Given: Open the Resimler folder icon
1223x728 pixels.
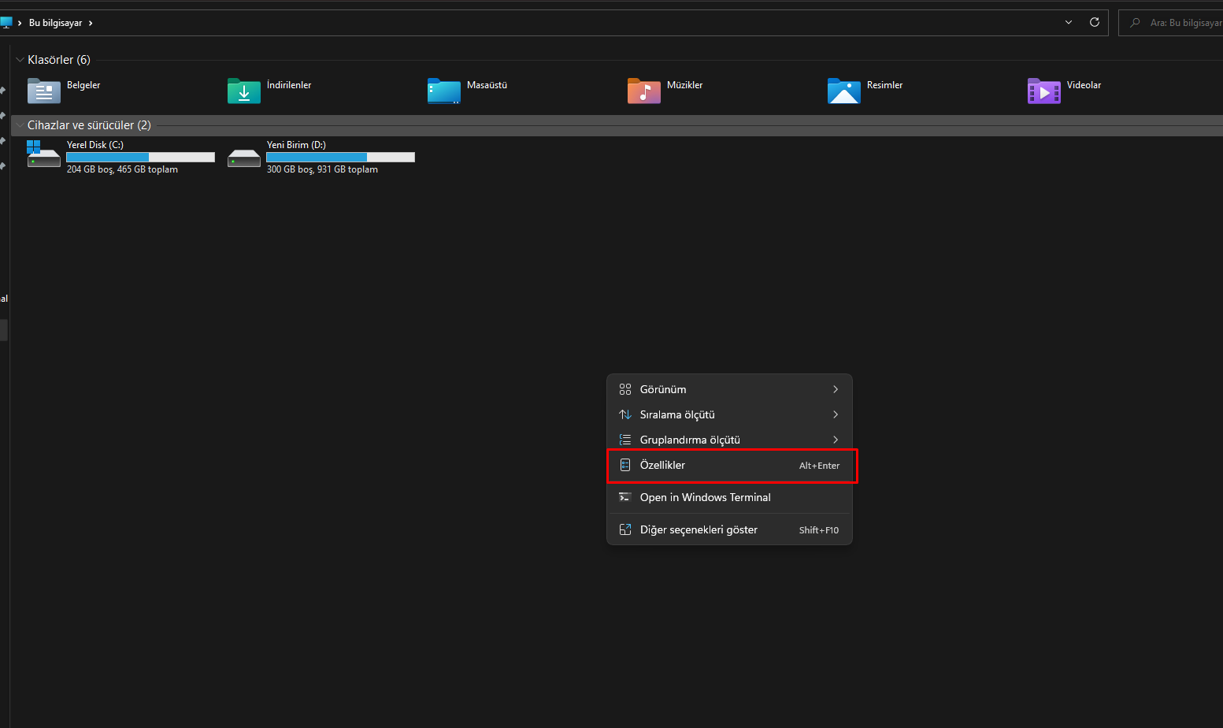Looking at the screenshot, I should pos(844,91).
